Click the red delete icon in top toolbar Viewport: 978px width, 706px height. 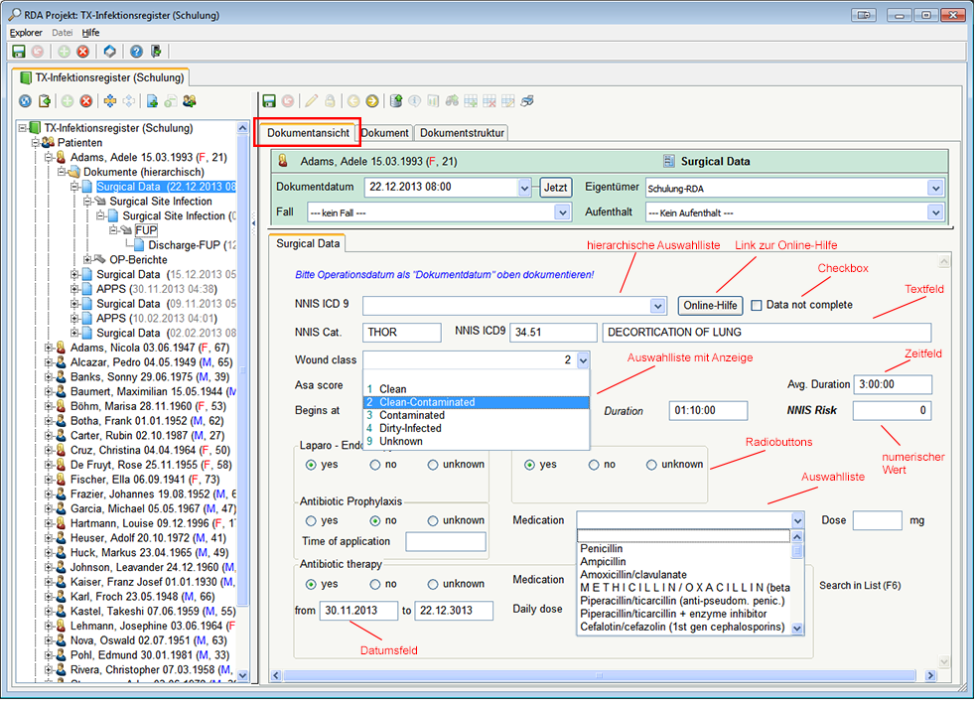pos(83,51)
